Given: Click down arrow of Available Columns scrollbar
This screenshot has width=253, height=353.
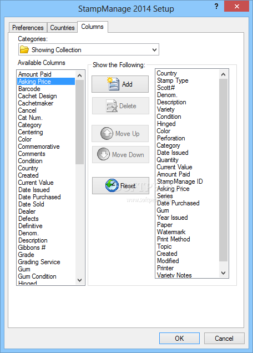Looking at the screenshot, I should pyautogui.click(x=80, y=280).
